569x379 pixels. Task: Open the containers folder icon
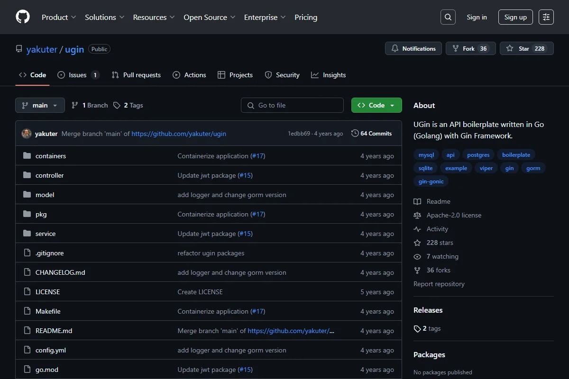(27, 156)
